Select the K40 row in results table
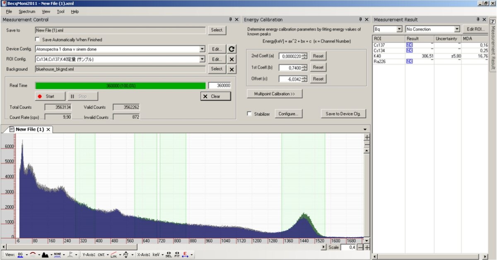 click(431, 56)
